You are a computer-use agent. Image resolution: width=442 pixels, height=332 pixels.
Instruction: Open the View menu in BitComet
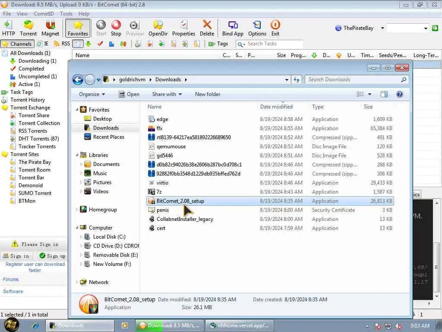coord(22,13)
